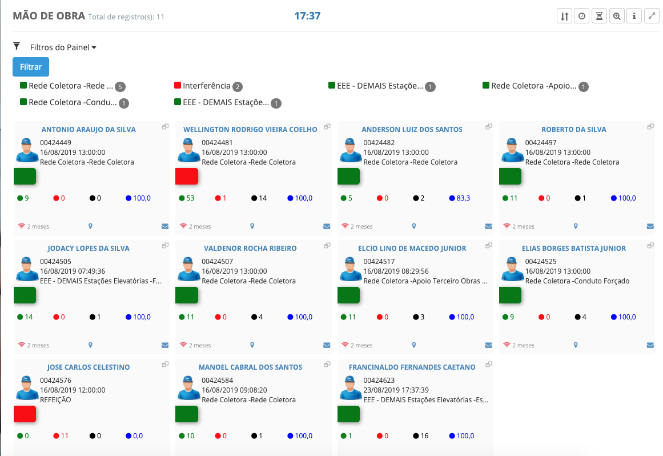Screen dimensions: 663x456
Task: Expand panel to fullscreen with arrows icon
Action: click(652, 17)
